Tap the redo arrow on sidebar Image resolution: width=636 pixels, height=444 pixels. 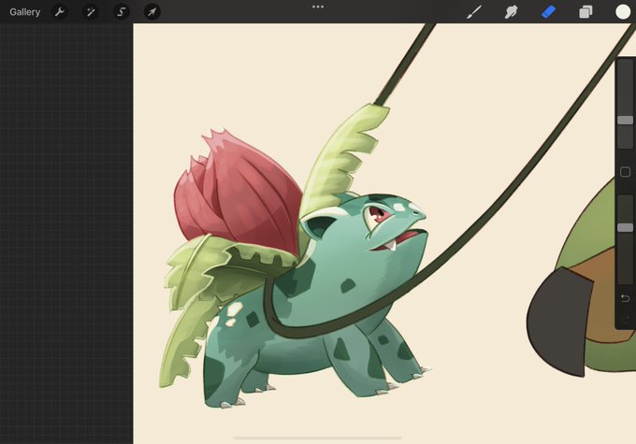click(625, 319)
